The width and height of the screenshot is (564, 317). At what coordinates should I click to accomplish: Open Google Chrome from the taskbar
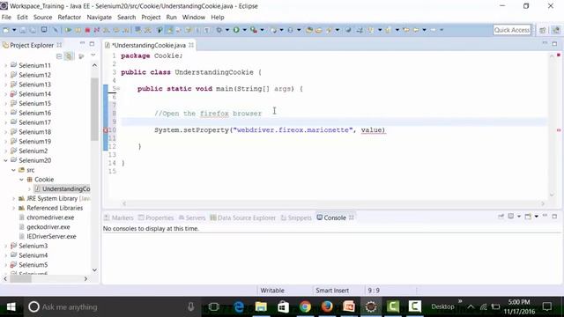click(x=305, y=307)
